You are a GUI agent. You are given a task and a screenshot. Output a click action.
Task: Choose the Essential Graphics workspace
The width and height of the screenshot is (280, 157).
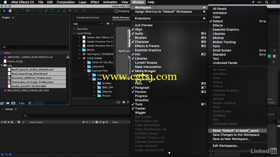pos(238,30)
